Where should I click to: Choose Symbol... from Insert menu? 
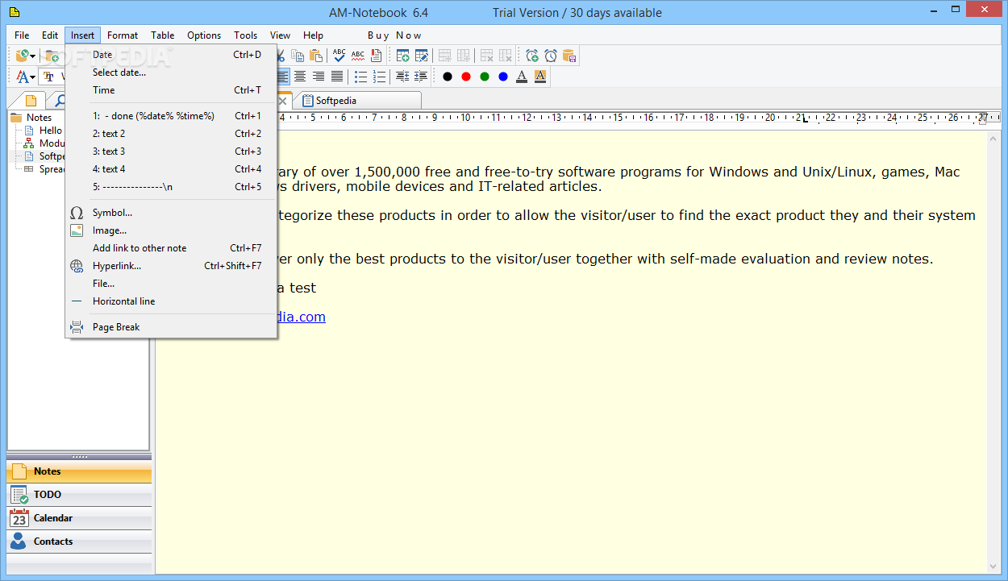171,213
